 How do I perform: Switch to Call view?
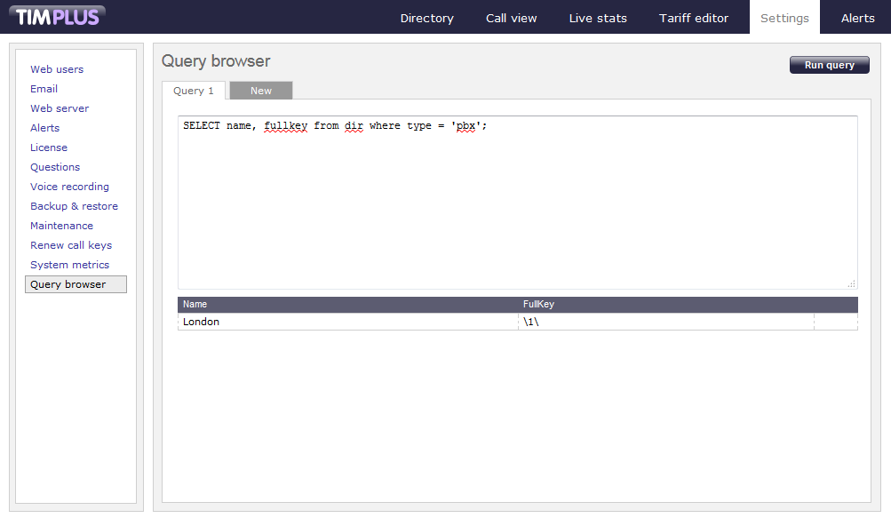pos(512,18)
